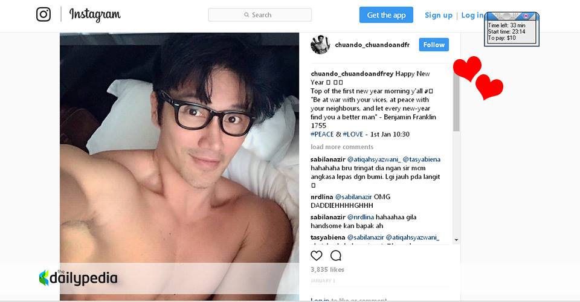
Task: Open the Sign up link
Action: point(439,15)
